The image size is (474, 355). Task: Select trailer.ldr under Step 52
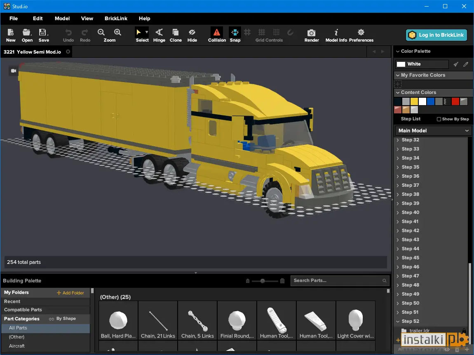[419, 331]
